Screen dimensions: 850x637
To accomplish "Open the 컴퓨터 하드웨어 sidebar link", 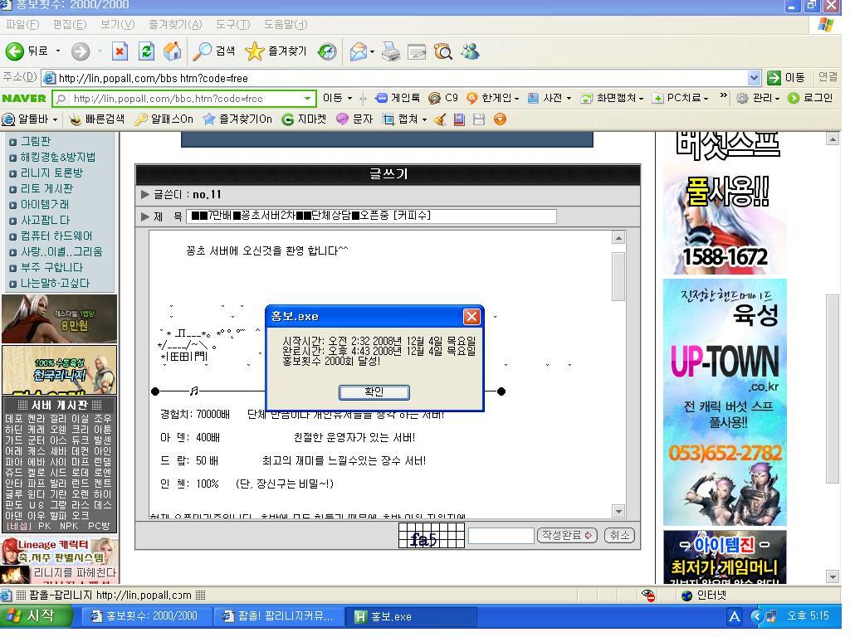I will click(x=56, y=236).
